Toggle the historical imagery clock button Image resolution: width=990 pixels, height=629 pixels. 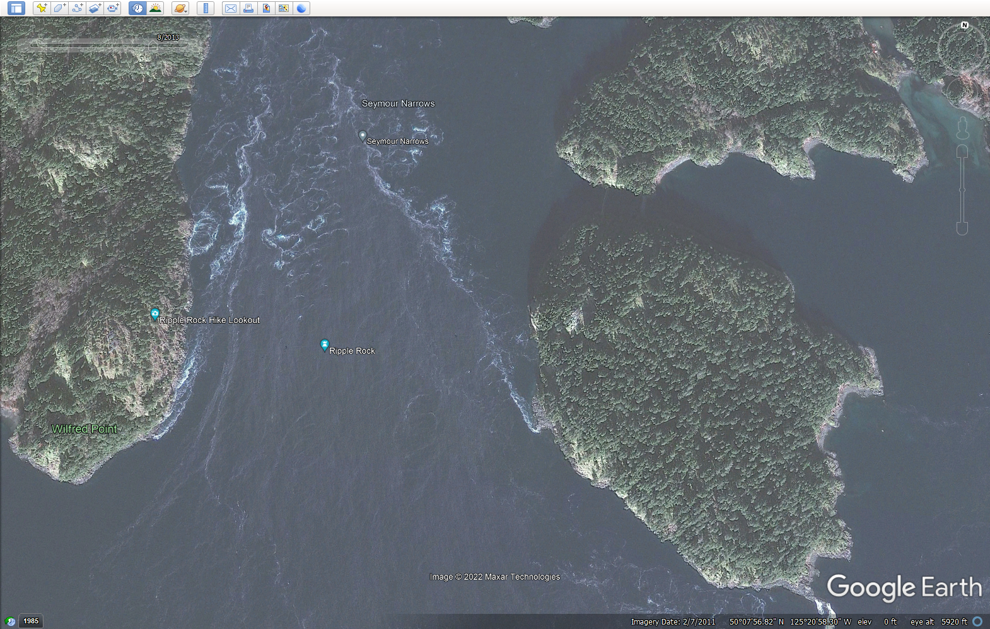[x=137, y=8]
